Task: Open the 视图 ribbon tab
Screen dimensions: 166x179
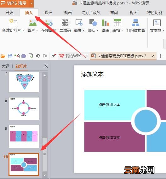Action: 134,13
